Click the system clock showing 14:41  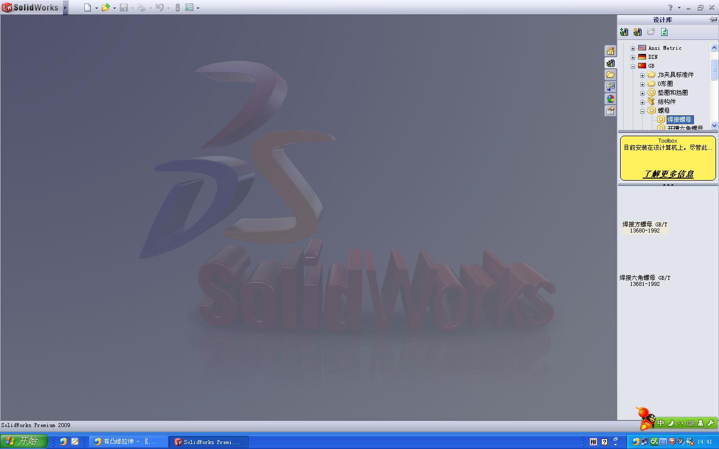705,442
